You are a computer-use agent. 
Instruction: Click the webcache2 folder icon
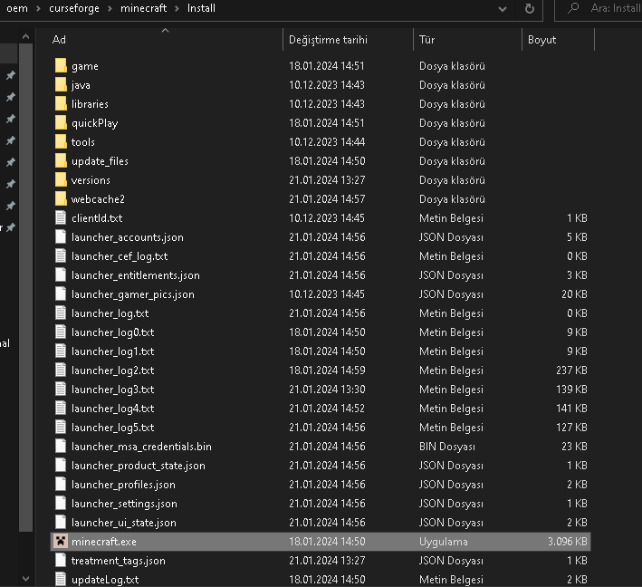[x=61, y=199]
